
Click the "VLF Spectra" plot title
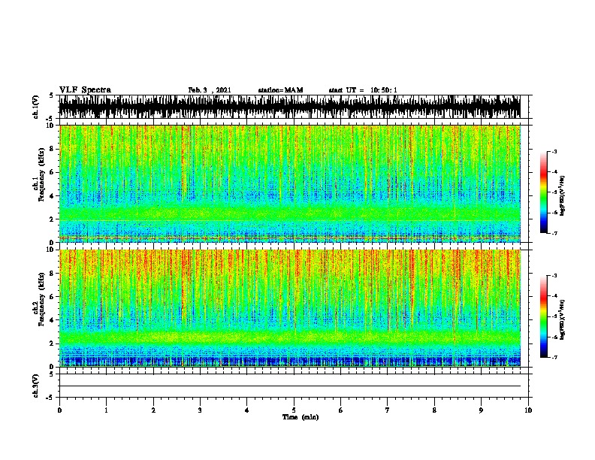tap(85, 90)
